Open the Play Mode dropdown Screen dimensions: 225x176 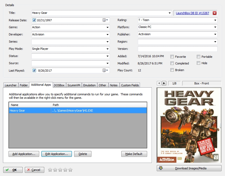107,49
